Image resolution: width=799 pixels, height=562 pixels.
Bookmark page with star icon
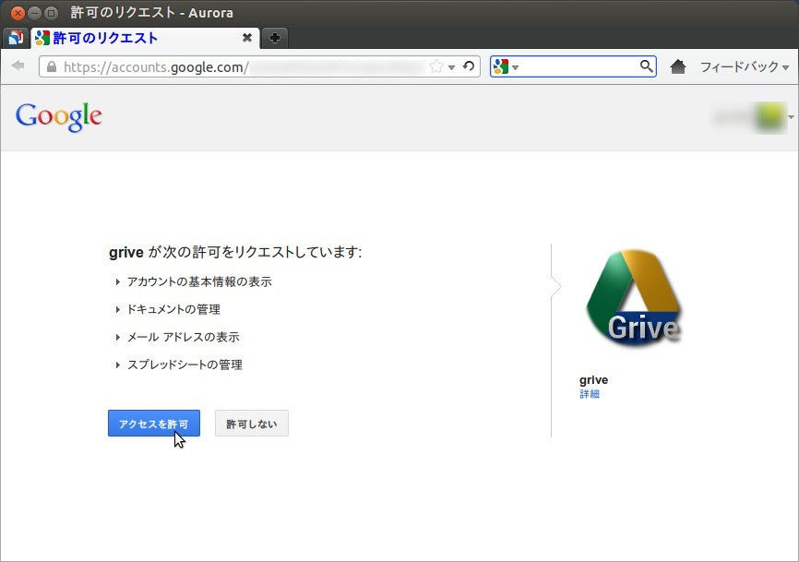pos(436,66)
